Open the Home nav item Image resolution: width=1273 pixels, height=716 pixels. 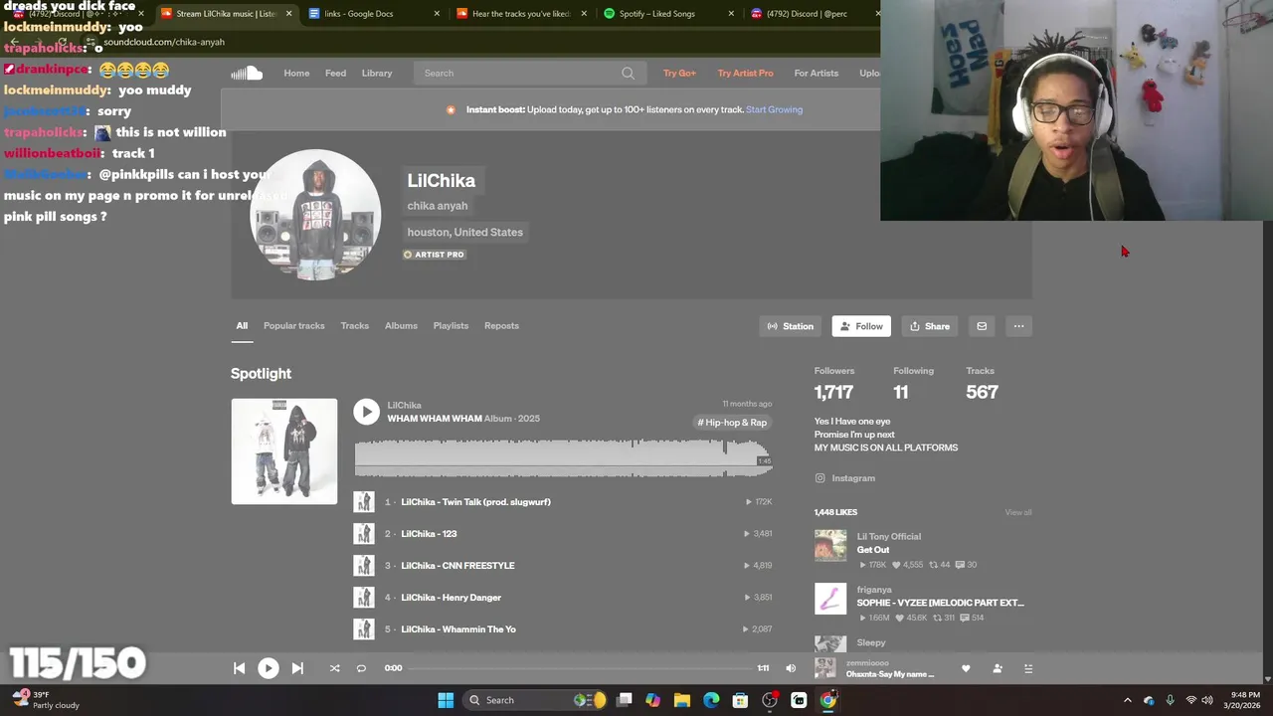tap(296, 73)
